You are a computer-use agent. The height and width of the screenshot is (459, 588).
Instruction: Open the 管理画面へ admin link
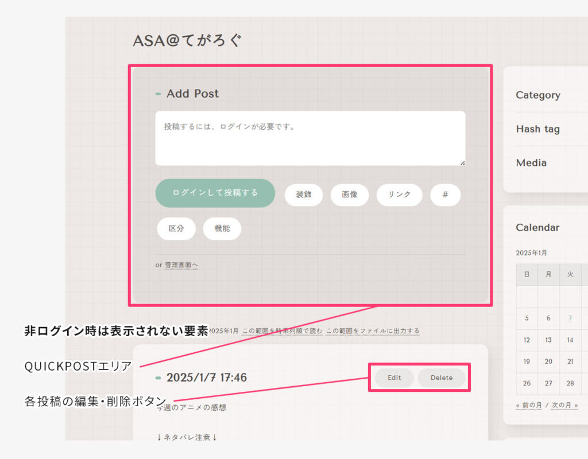tap(181, 265)
